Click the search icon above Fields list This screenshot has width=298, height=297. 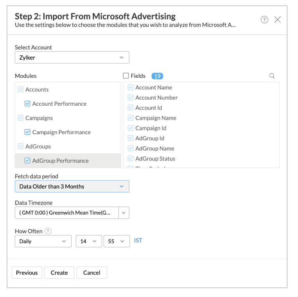click(272, 76)
